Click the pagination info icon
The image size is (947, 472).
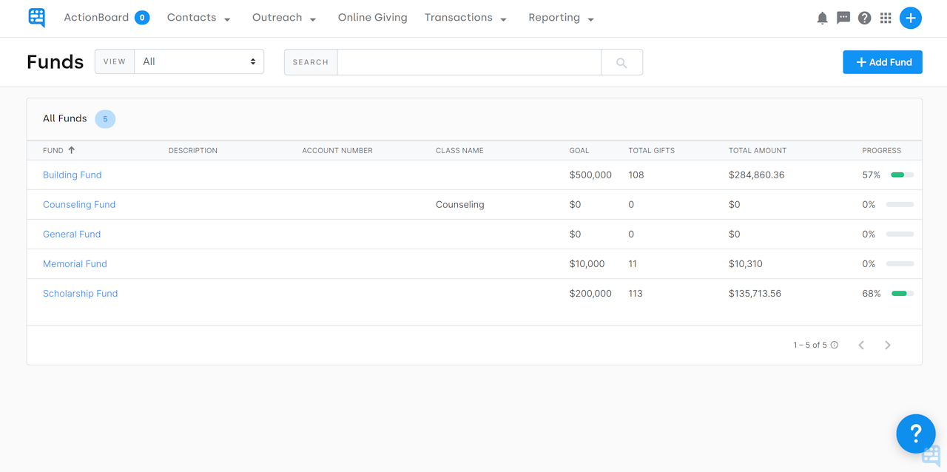click(835, 345)
